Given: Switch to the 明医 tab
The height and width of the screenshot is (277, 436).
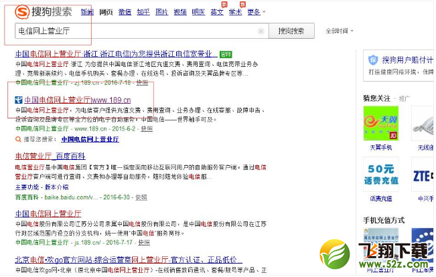Looking at the screenshot, I should [198, 12].
